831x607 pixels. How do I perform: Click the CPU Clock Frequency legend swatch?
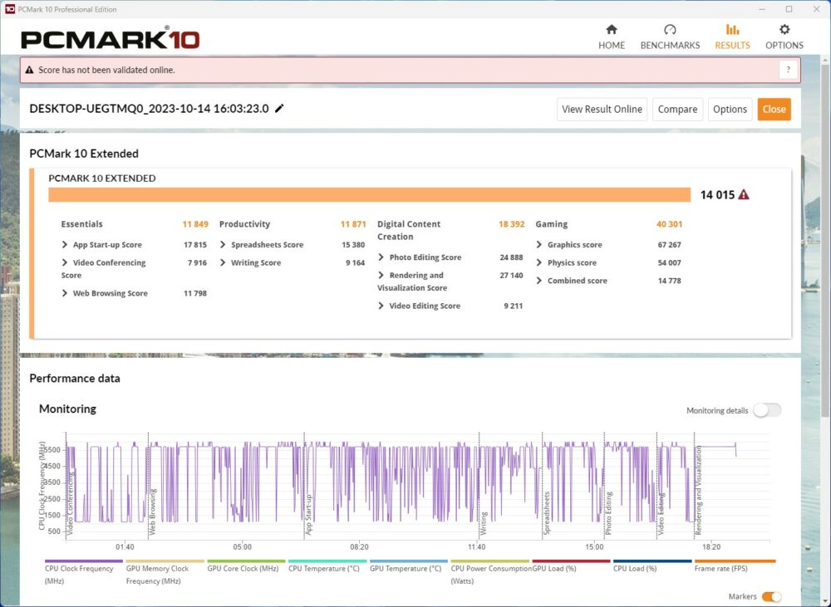click(x=83, y=561)
